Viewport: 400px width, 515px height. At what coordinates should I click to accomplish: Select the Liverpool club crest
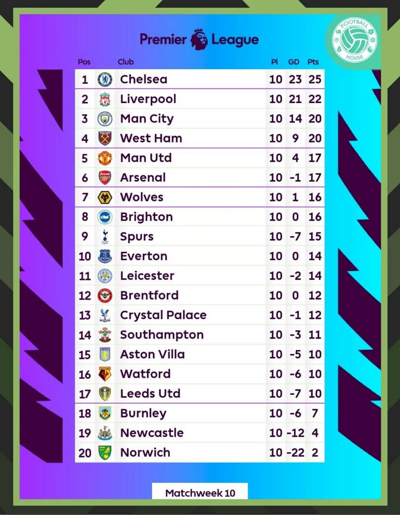point(105,99)
